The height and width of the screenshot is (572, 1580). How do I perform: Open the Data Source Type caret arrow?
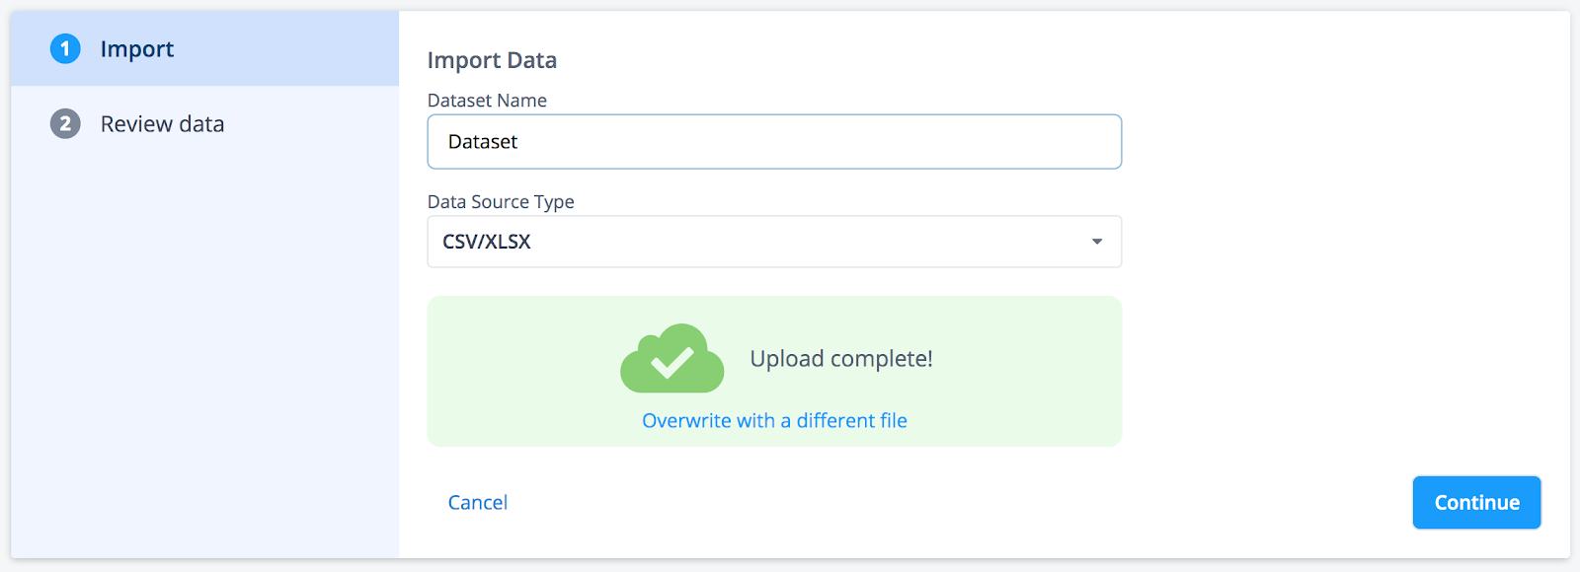coord(1096,242)
